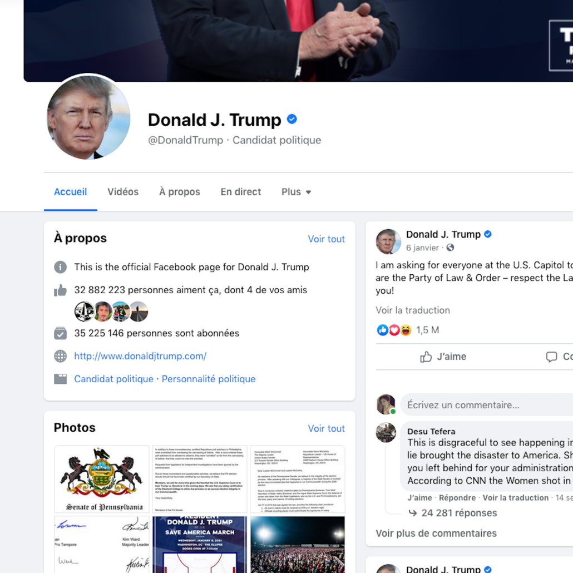The height and width of the screenshot is (573, 573).
Task: Open Donald J. Trump's large profile picture
Action: coord(88,117)
